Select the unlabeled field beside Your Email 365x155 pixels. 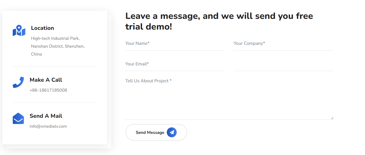(283, 64)
